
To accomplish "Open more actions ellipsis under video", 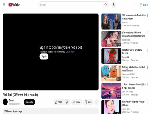I will pos(96,102).
